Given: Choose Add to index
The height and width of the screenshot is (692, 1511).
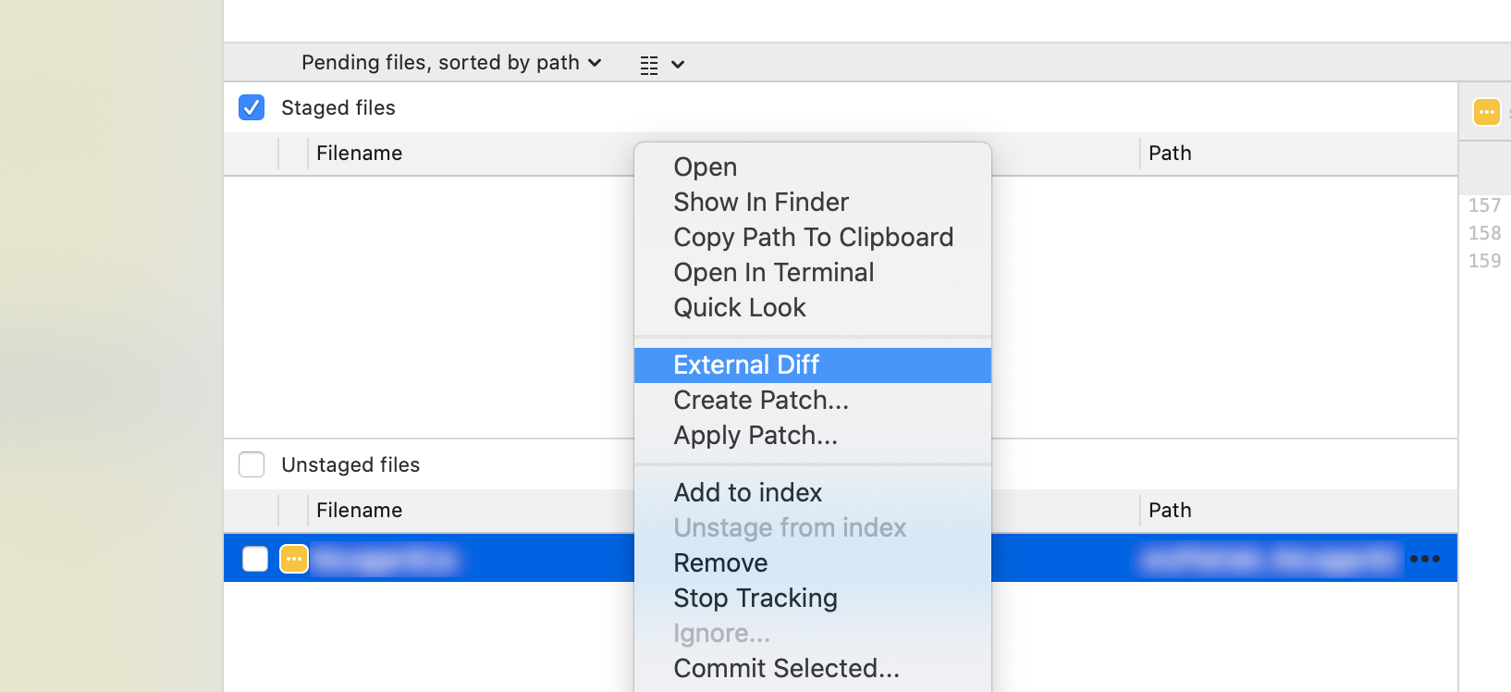Looking at the screenshot, I should [x=747, y=493].
